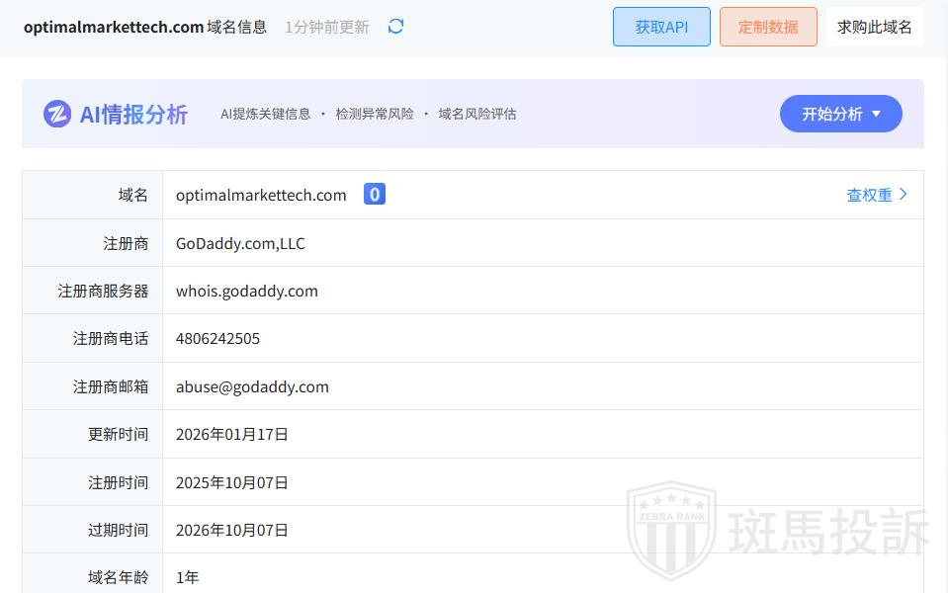Image resolution: width=948 pixels, height=593 pixels.
Task: Click the 过期时间 date 2026年10月07日
Action: 232,530
